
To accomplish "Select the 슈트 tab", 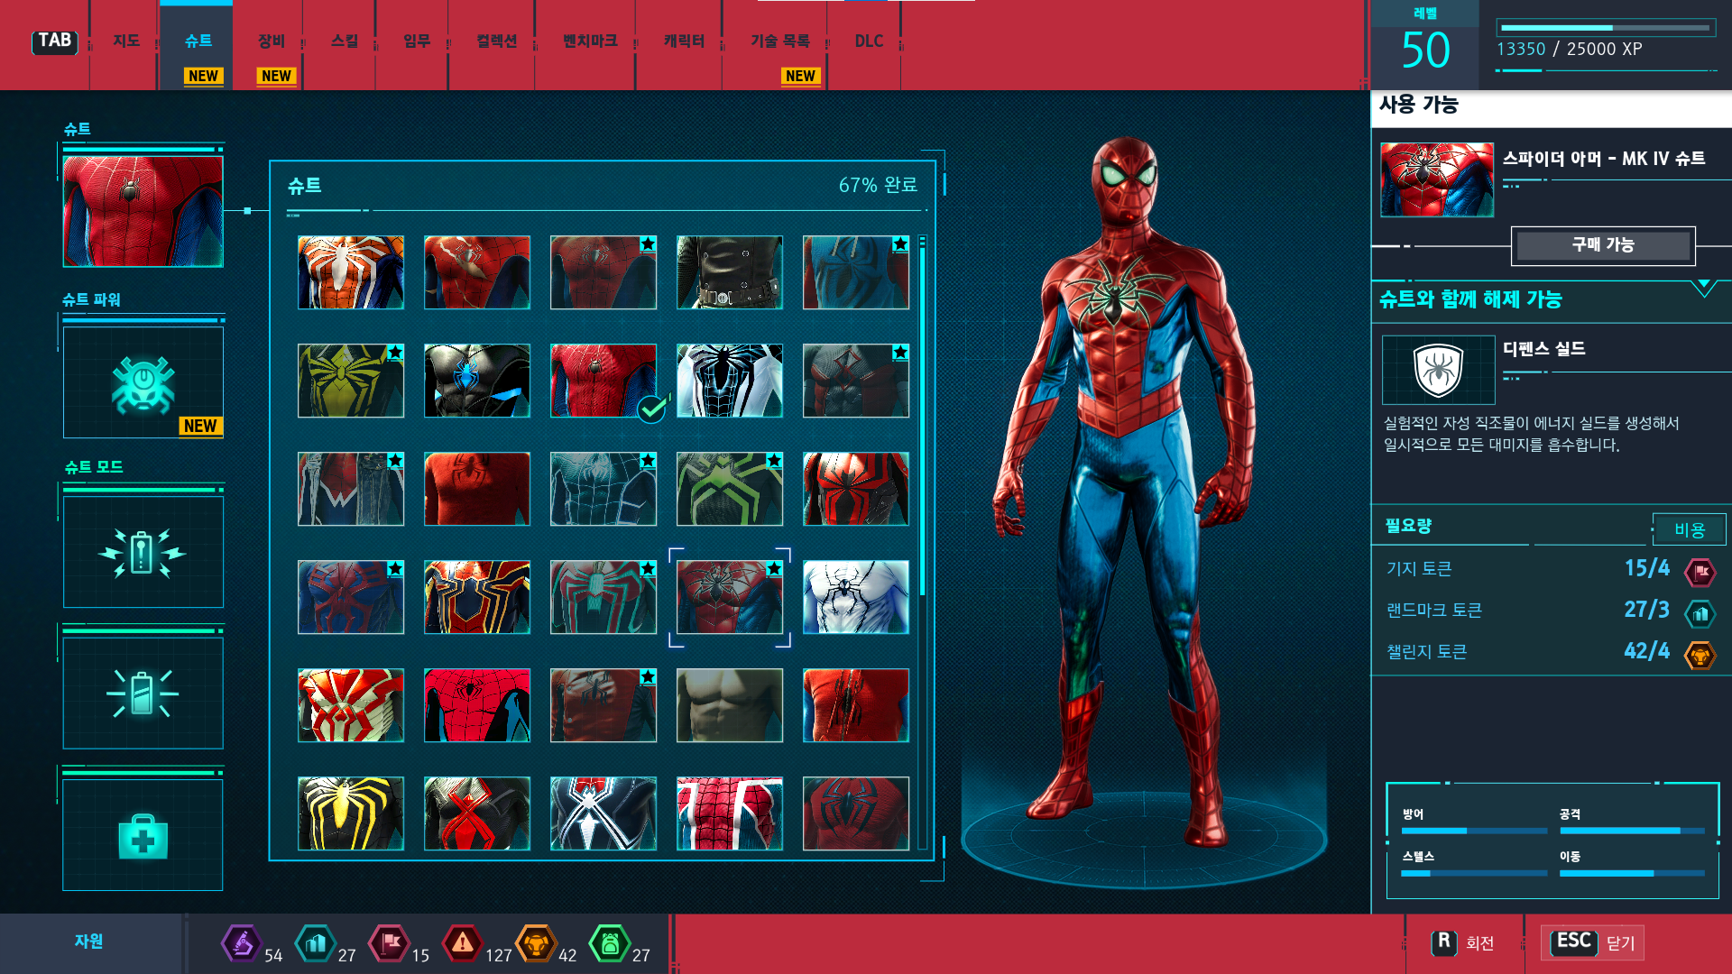I will pyautogui.click(x=198, y=41).
